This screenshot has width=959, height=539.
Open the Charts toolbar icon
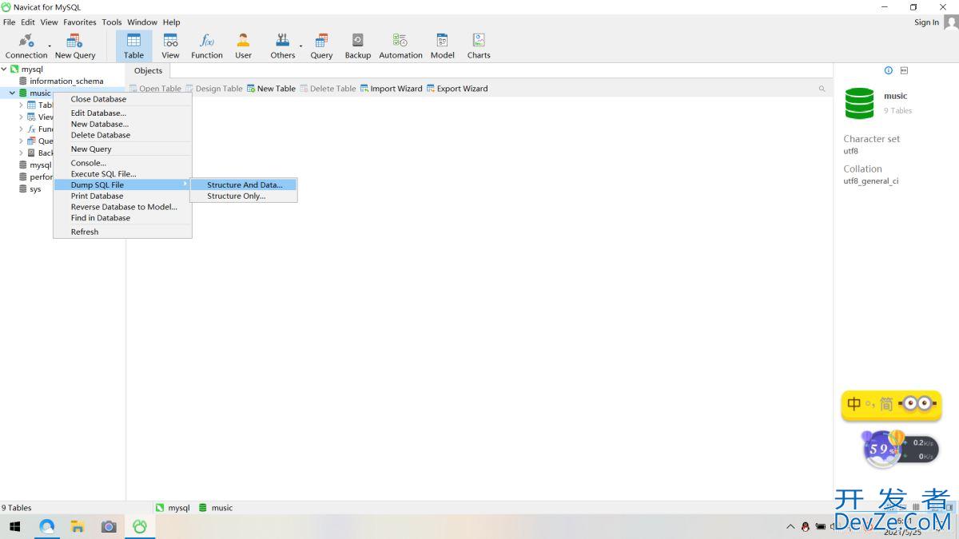[479, 46]
